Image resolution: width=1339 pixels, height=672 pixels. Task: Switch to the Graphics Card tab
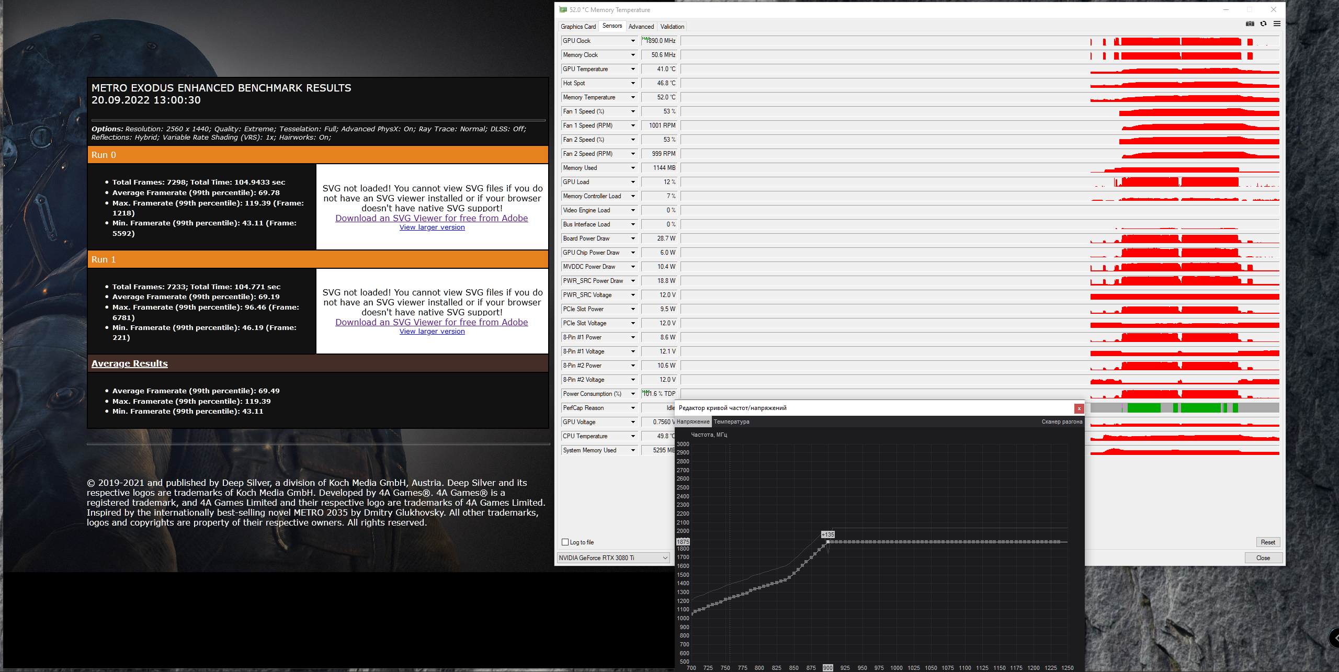click(x=578, y=27)
